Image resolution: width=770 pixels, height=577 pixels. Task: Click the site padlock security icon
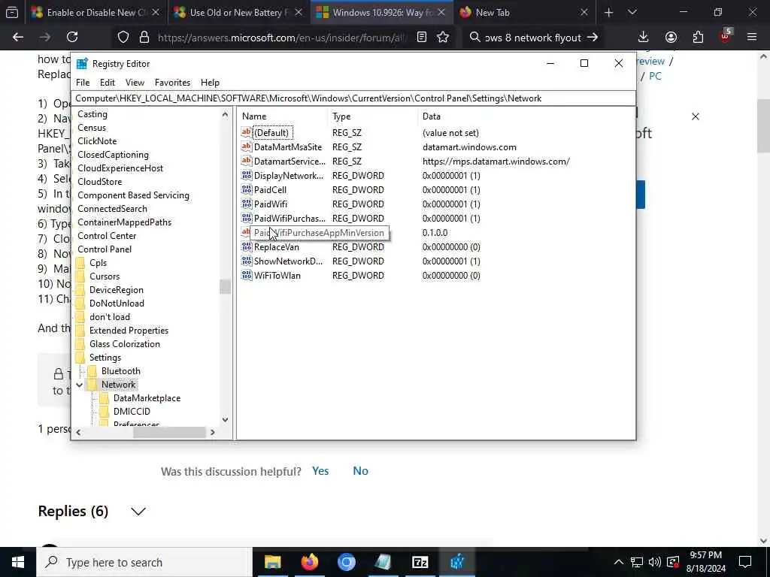(144, 38)
